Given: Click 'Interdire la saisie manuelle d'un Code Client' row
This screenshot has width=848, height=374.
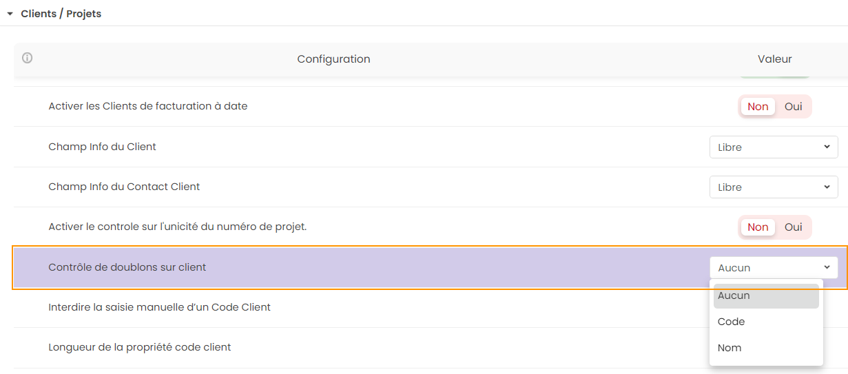Looking at the screenshot, I should click(x=159, y=307).
